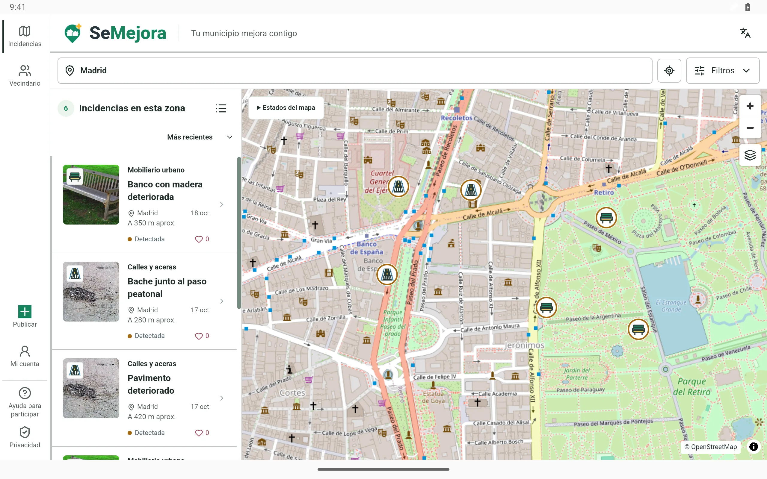
Task: Click the Mobiliario urbano category label
Action: click(x=156, y=170)
